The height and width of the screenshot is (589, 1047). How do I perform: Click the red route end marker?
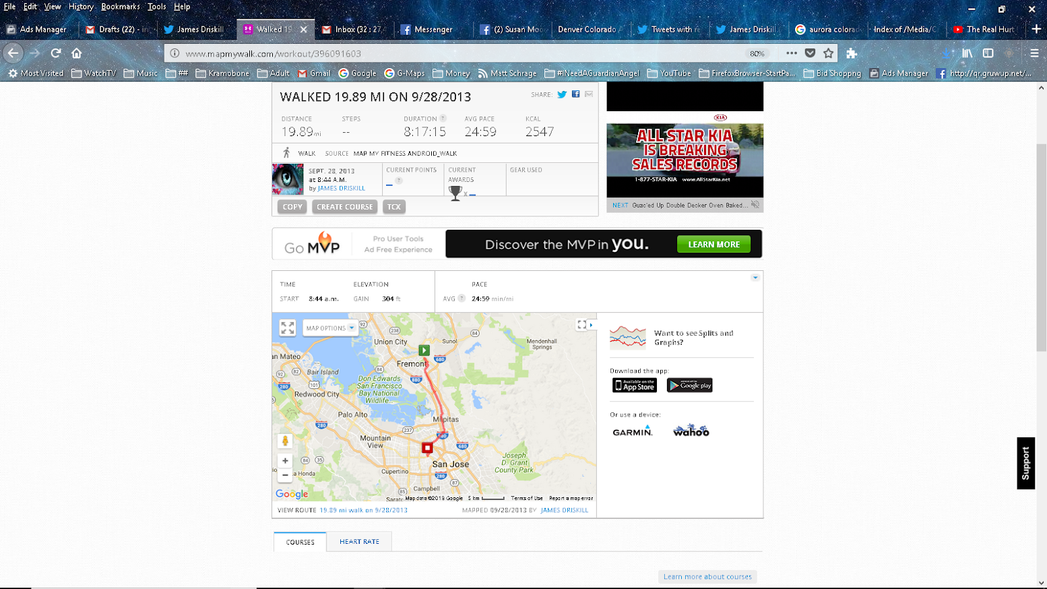click(x=427, y=447)
